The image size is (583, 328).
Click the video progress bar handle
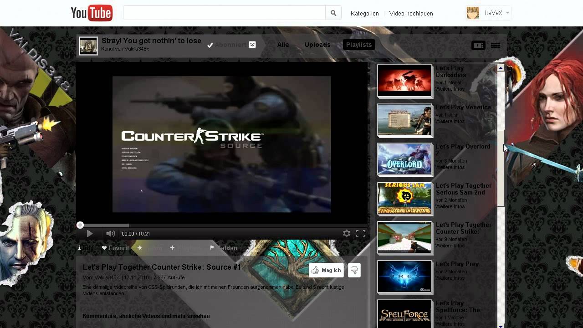80,225
